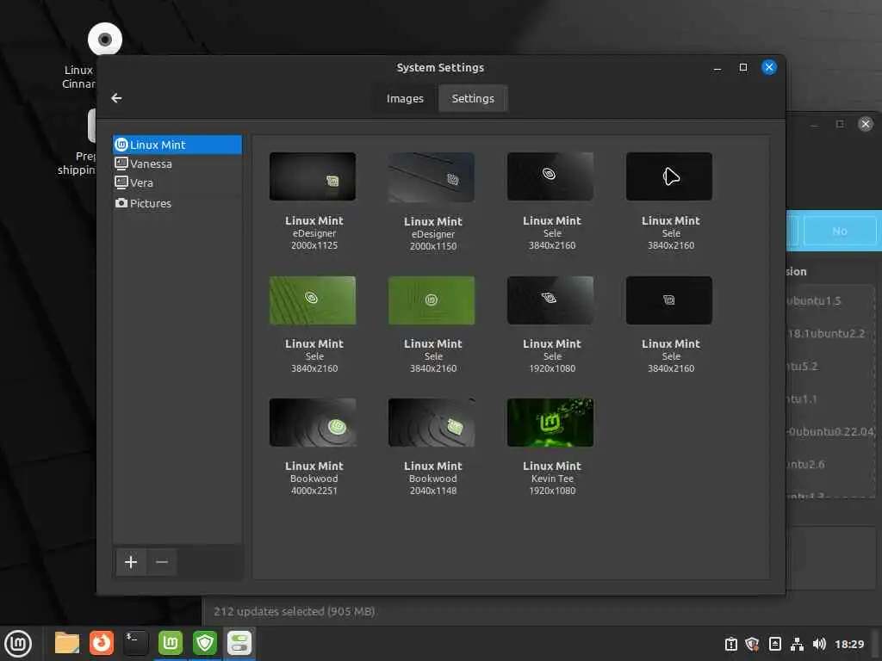
Task: Select Linux Mint in the sidebar list
Action: [x=177, y=145]
